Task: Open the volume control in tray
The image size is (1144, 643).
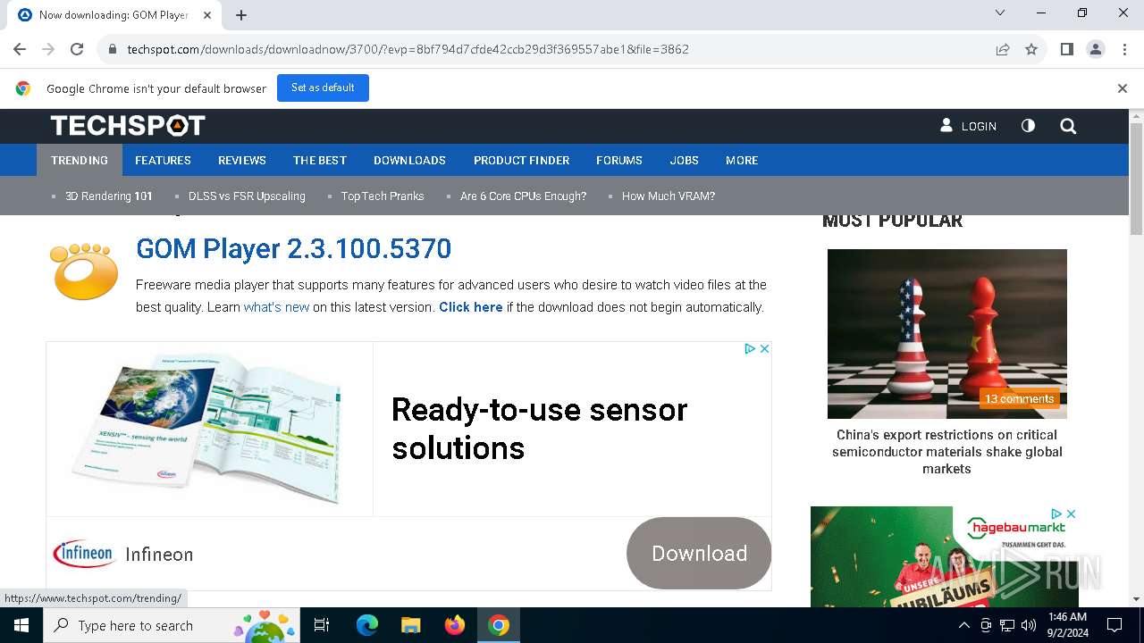Action: tap(1029, 625)
